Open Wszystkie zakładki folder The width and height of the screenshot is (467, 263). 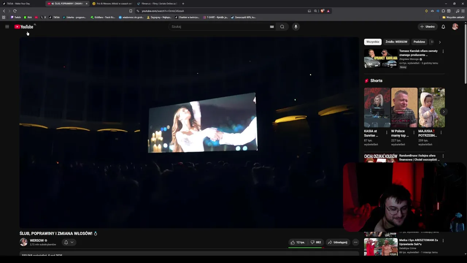[x=454, y=17]
